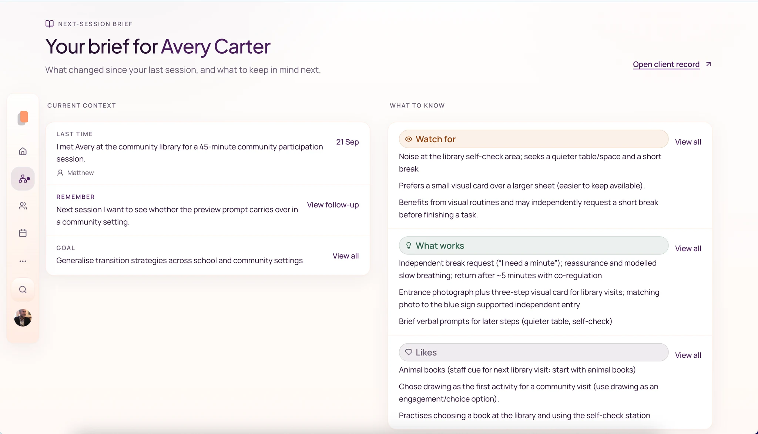Screen dimensions: 758x434
Task: Click the Avery Carter name in heading
Action: (x=216, y=47)
